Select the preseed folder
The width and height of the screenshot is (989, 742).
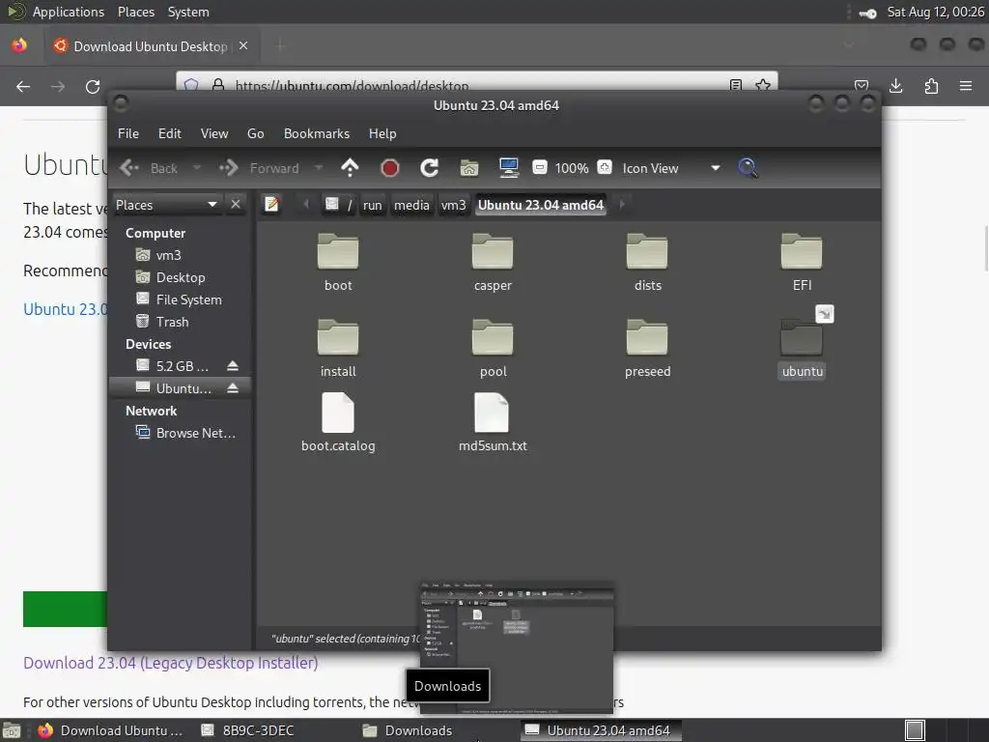click(x=647, y=348)
